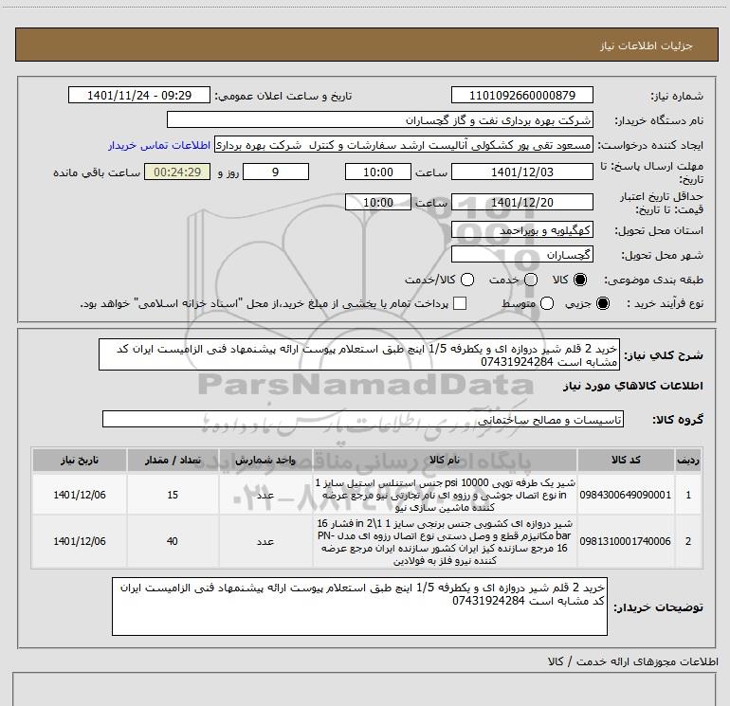Image resolution: width=730 pixels, height=706 pixels.
Task: Click the quantity 15 cell
Action: click(x=173, y=495)
